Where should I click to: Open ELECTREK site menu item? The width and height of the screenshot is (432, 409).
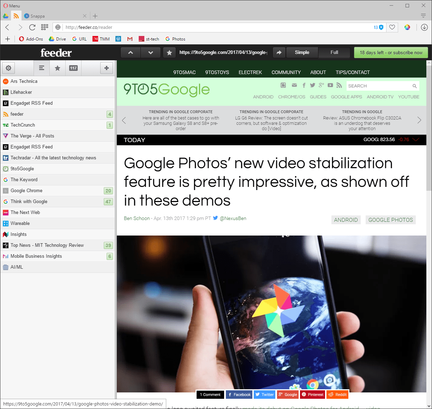250,72
